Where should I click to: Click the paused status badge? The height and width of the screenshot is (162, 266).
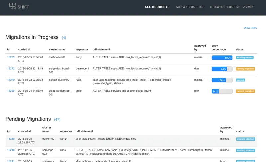(240, 80)
